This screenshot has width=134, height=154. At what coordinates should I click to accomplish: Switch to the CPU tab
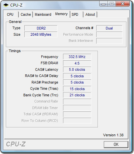11,14
